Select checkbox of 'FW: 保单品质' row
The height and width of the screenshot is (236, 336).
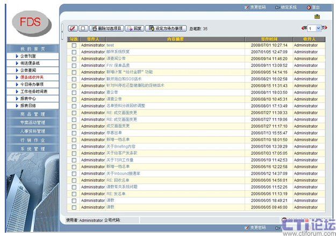74,65
